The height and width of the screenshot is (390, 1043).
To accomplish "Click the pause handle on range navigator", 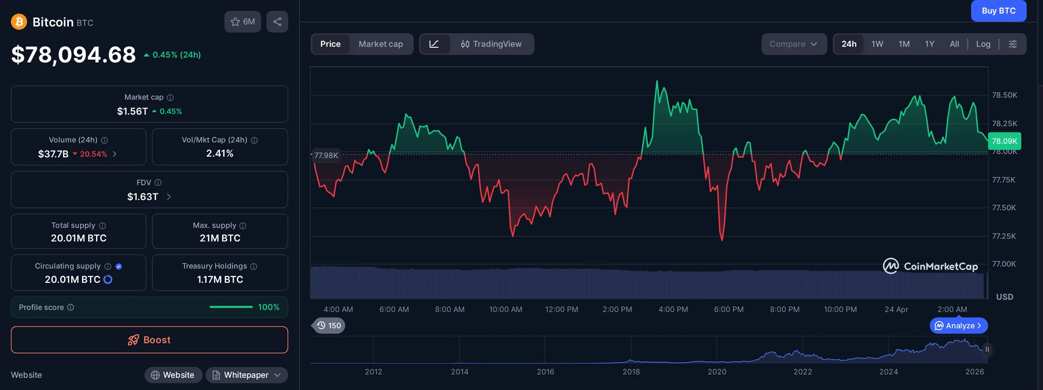I will 987,349.
